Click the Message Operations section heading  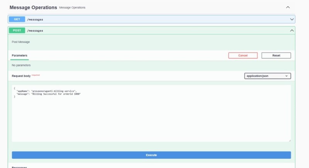point(33,7)
